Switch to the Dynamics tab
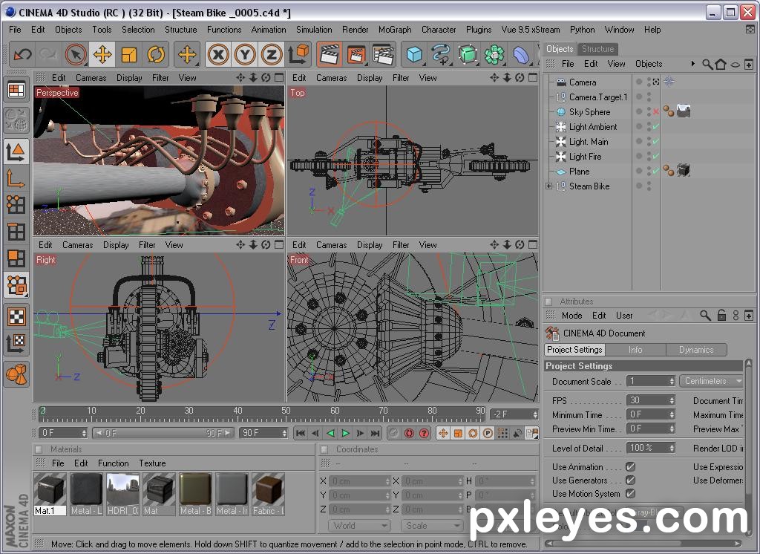Screen dimensions: 760x554 point(696,350)
